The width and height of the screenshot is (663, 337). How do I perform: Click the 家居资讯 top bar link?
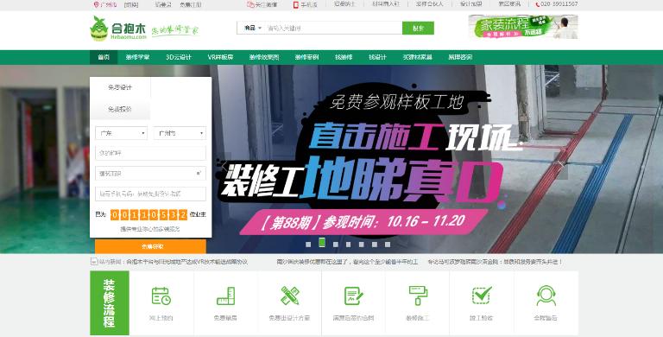tap(509, 3)
